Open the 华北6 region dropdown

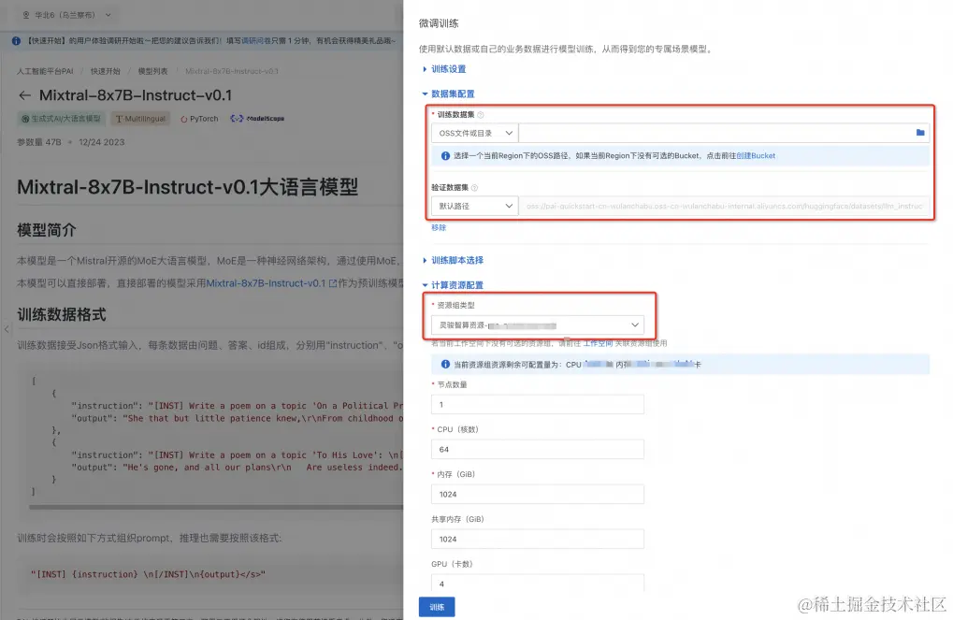tap(66, 15)
